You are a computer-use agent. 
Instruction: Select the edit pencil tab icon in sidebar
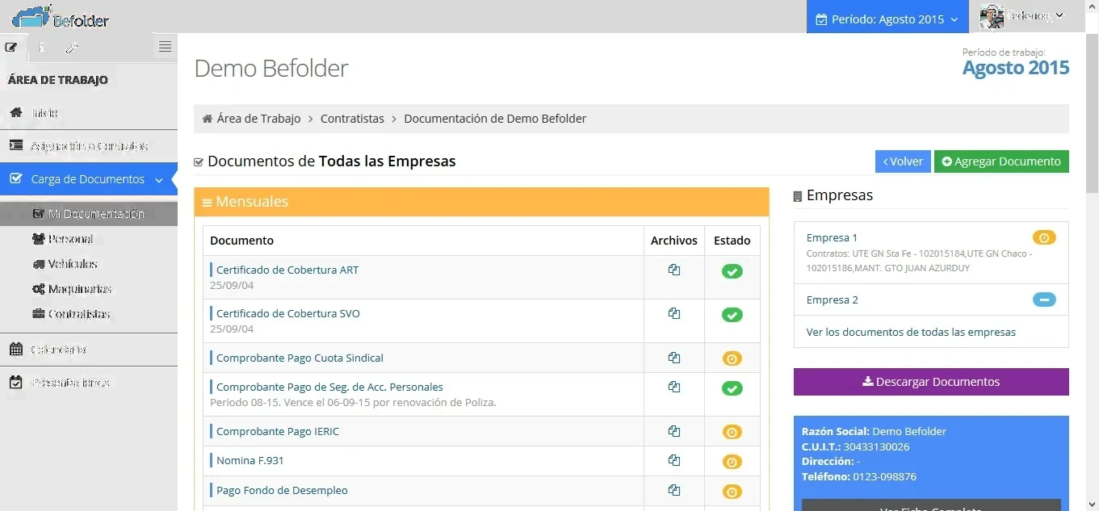11,47
